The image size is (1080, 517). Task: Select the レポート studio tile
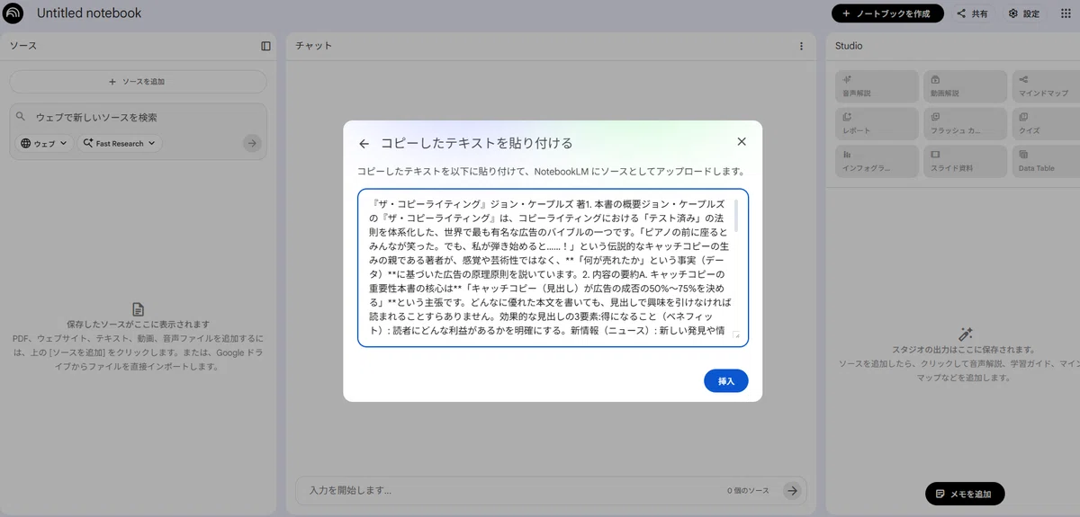coord(877,123)
